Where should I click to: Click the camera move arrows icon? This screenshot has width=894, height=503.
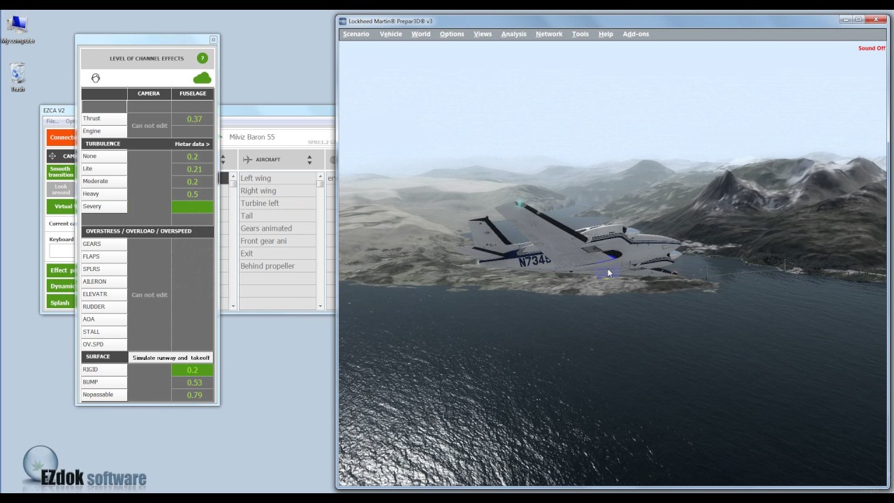point(52,156)
